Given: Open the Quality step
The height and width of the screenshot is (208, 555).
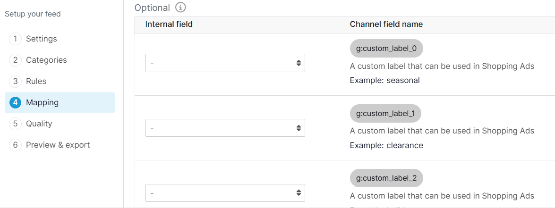Looking at the screenshot, I should tap(39, 124).
